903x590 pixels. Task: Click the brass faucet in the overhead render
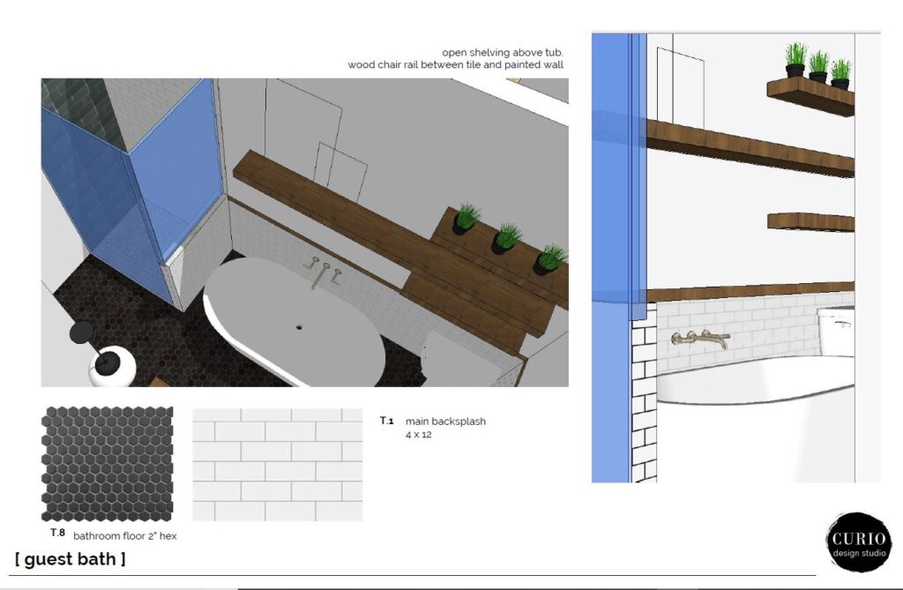pos(318,269)
